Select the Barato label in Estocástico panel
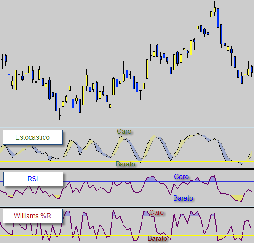 126,164
